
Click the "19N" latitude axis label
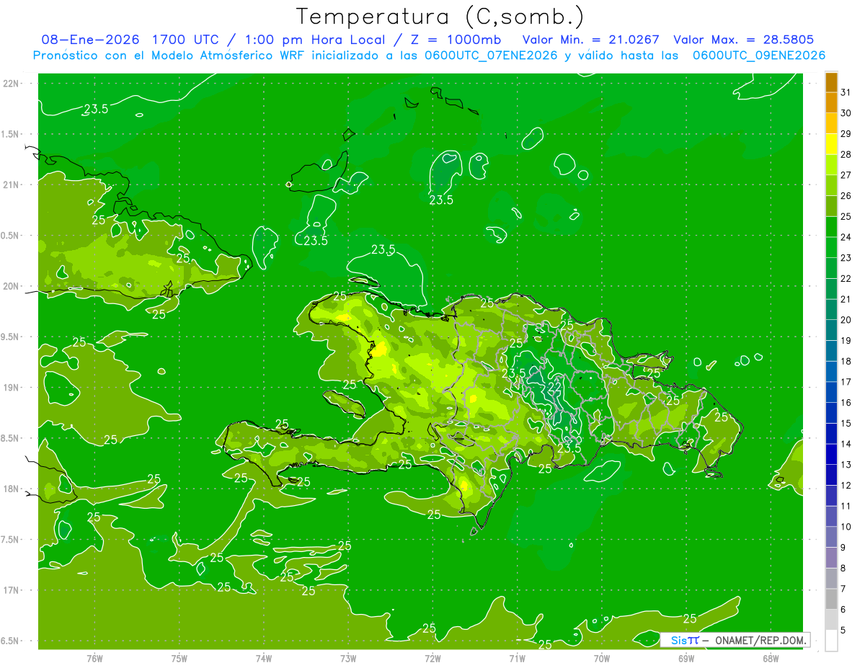point(12,387)
